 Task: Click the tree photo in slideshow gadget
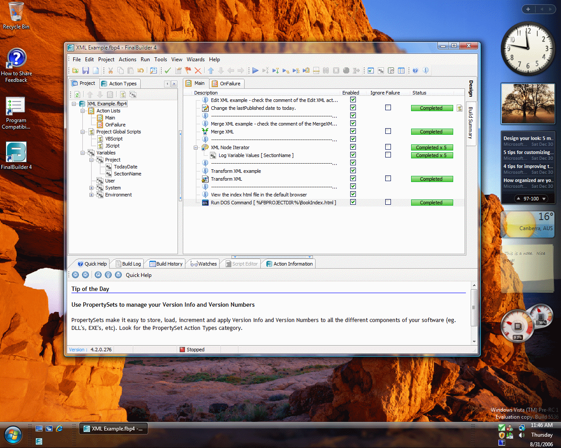click(x=528, y=104)
